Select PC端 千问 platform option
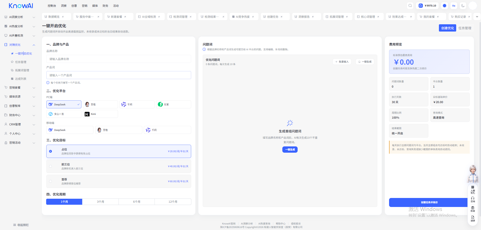481x230 pixels. pos(137,104)
